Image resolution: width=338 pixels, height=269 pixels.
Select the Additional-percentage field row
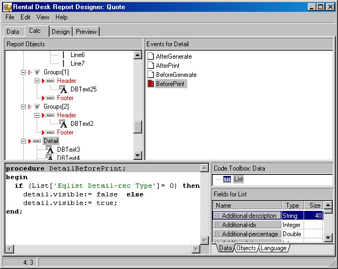(x=250, y=234)
